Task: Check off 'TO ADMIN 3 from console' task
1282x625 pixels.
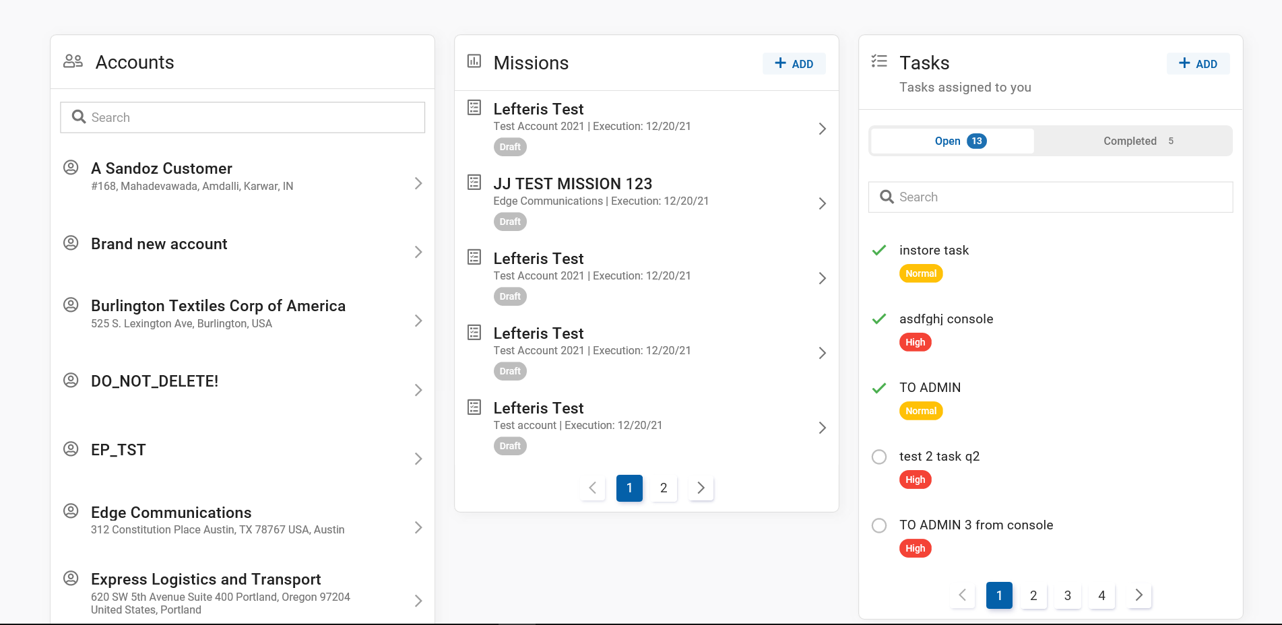Action: pyautogui.click(x=879, y=525)
